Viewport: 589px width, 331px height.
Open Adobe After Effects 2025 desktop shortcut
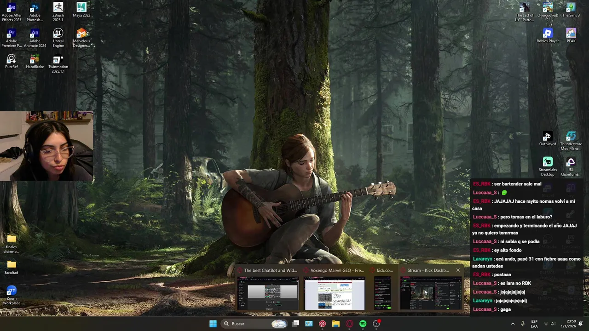click(12, 12)
